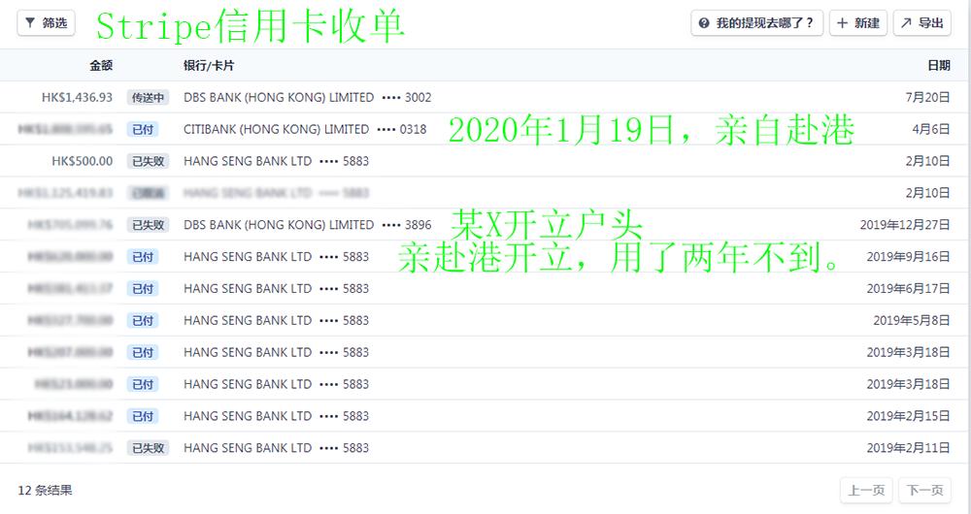This screenshot has height=514, width=971.
Task: Select HANG SENG BANK row dated 2月10日 HK$500.00
Action: (485, 161)
